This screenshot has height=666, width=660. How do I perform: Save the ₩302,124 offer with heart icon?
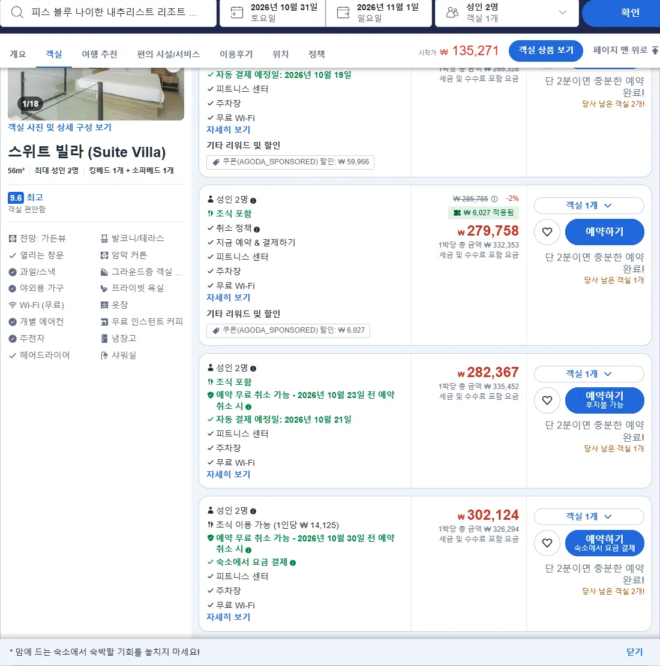[547, 543]
